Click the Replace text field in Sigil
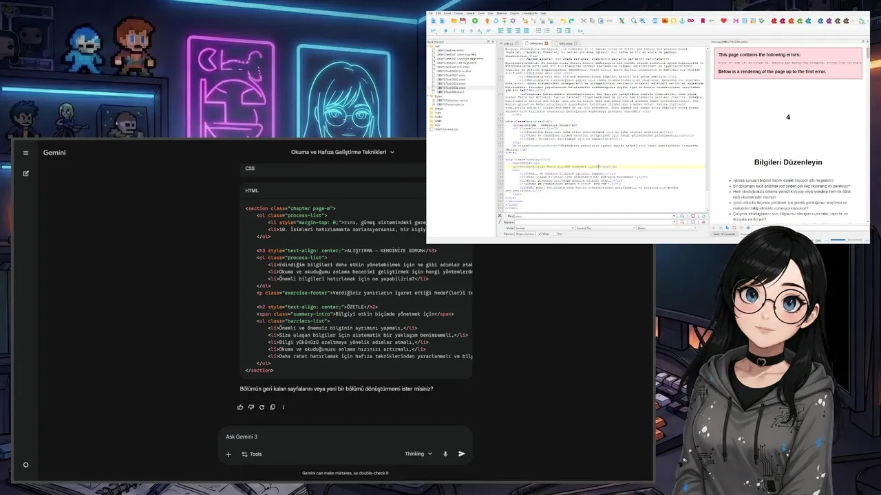This screenshot has width=881, height=495. click(x=593, y=222)
